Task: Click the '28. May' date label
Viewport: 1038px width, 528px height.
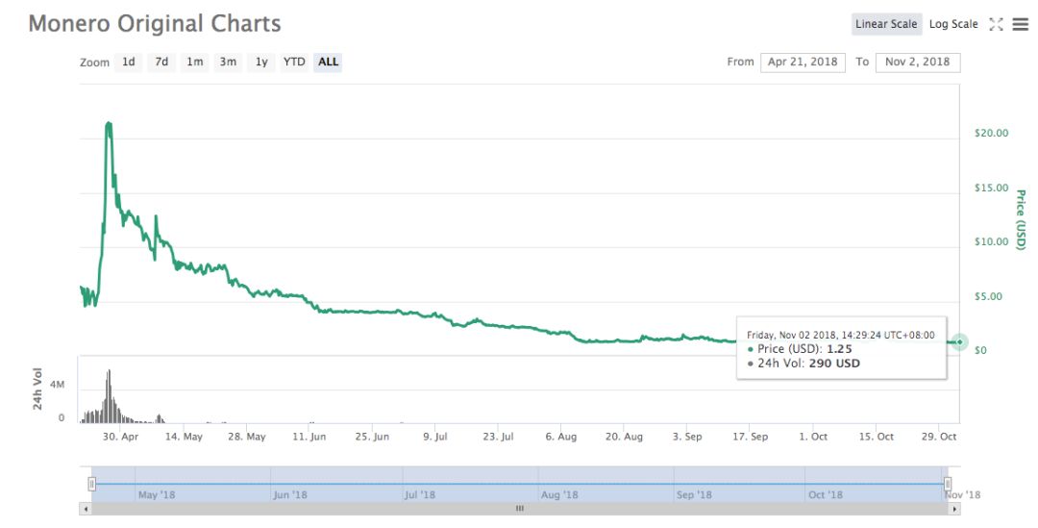Action: coord(247,437)
